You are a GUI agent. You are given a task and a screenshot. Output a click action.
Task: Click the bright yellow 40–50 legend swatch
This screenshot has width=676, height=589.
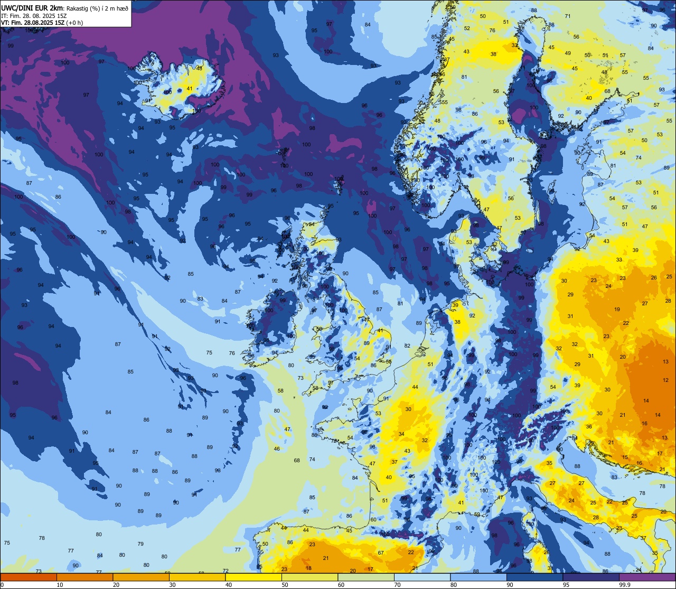pos(253,577)
